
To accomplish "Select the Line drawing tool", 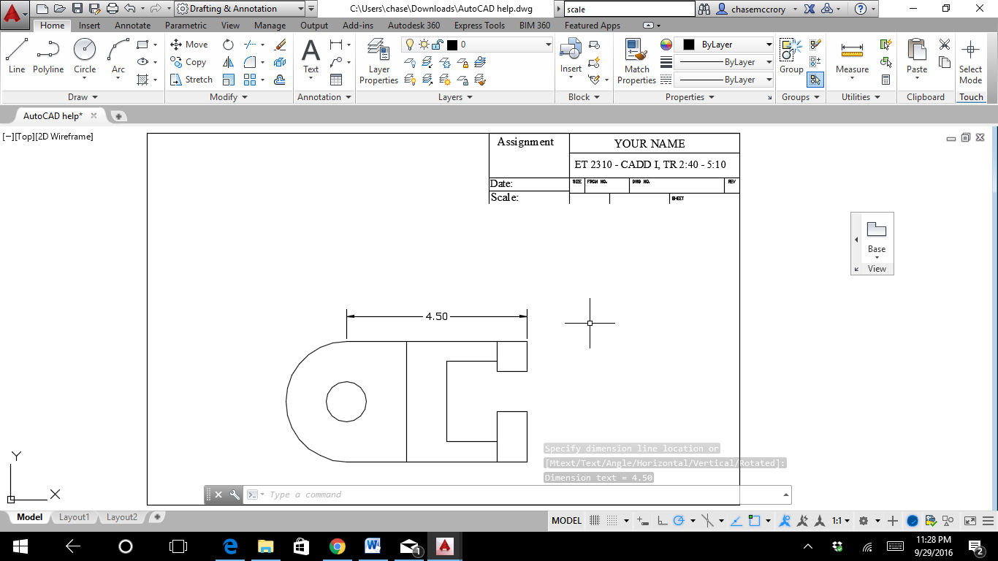I will (x=16, y=53).
